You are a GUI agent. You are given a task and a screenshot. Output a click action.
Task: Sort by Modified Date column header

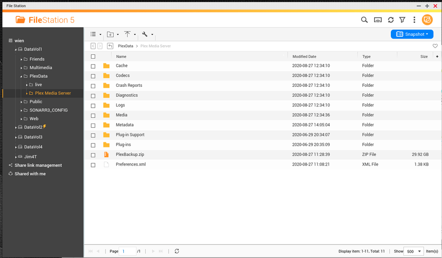(x=304, y=57)
